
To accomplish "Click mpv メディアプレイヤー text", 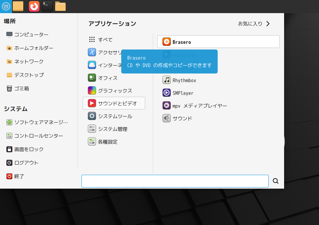I will pos(200,106).
